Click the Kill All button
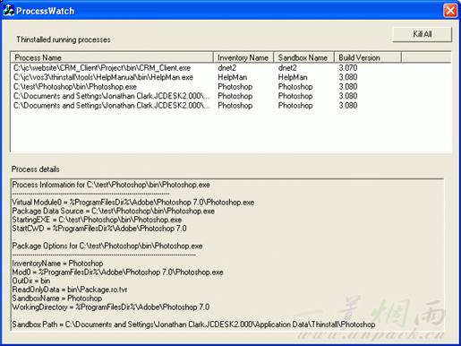 422,34
